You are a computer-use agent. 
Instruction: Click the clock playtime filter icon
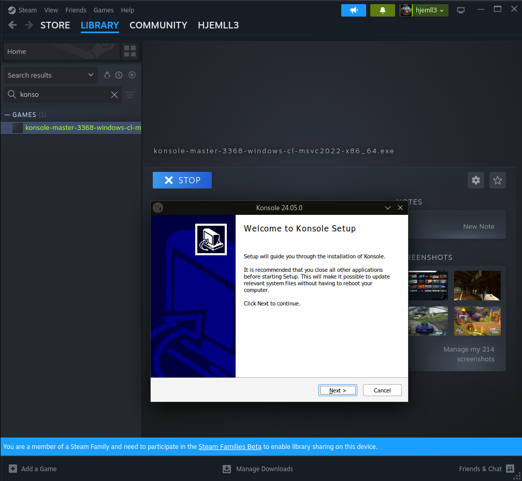(119, 75)
